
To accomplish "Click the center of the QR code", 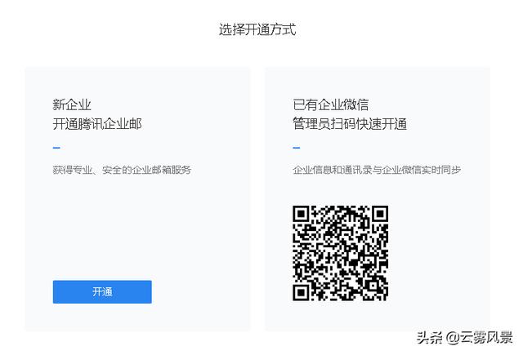I will point(340,253).
